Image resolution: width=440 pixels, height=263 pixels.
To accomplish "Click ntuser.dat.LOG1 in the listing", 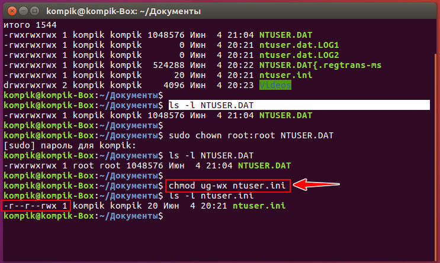I will pos(299,45).
